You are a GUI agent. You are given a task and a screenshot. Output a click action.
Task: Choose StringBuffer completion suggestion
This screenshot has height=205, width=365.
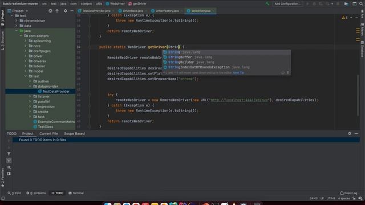click(x=226, y=57)
